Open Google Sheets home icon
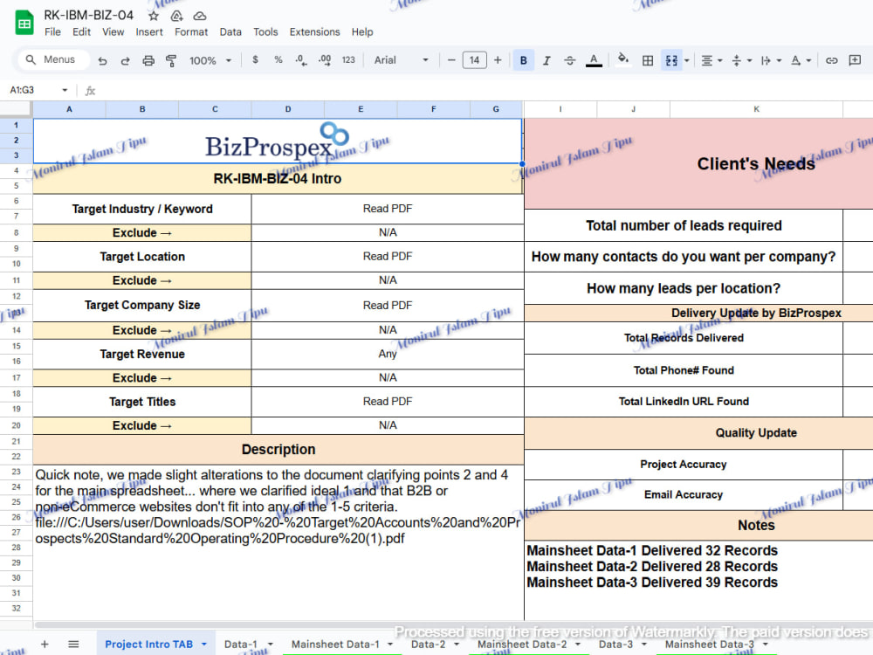This screenshot has height=655, width=873. (x=24, y=23)
